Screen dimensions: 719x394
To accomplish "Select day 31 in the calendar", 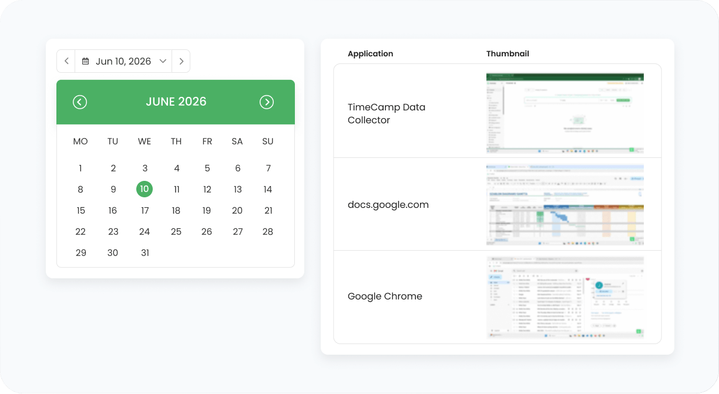I will [x=145, y=253].
